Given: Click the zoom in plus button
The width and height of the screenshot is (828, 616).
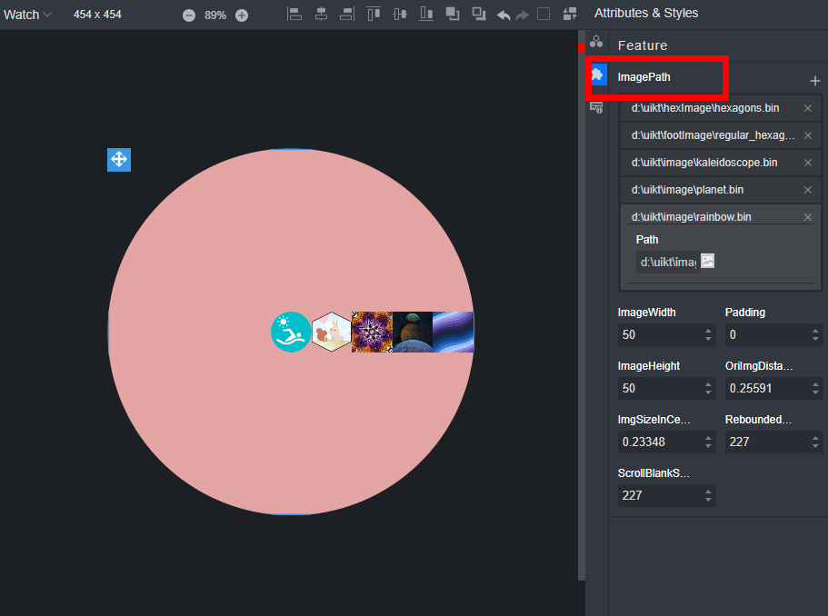Looking at the screenshot, I should (242, 15).
